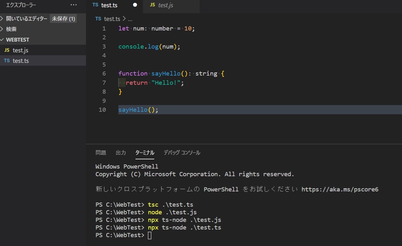Click the Microsoft Corporation copyright line
Screen dimensions: 402x246
195,174
